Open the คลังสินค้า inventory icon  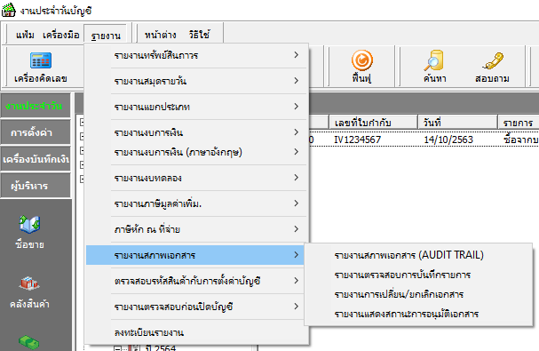tap(29, 292)
